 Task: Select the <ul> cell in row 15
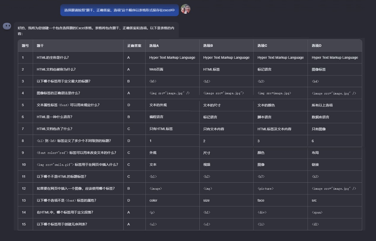153,224
